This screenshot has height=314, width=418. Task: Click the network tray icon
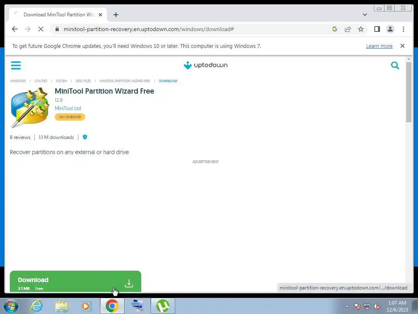[367, 306]
